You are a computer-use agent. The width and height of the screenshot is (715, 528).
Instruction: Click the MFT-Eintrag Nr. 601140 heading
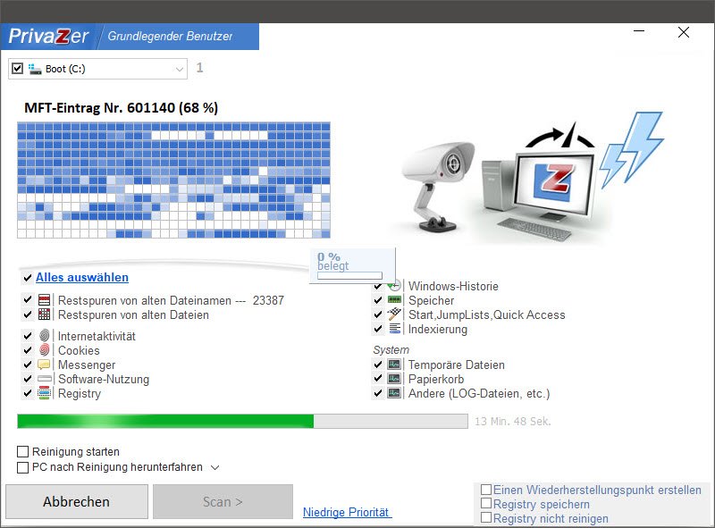coord(122,107)
